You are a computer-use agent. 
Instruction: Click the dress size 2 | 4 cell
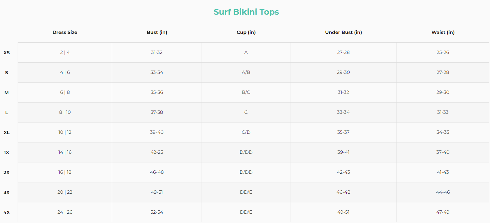pos(65,52)
